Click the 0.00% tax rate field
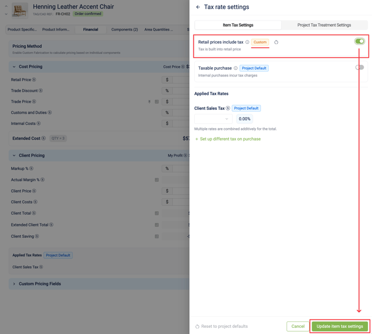Screen dimensions: 372x334 tap(244, 119)
